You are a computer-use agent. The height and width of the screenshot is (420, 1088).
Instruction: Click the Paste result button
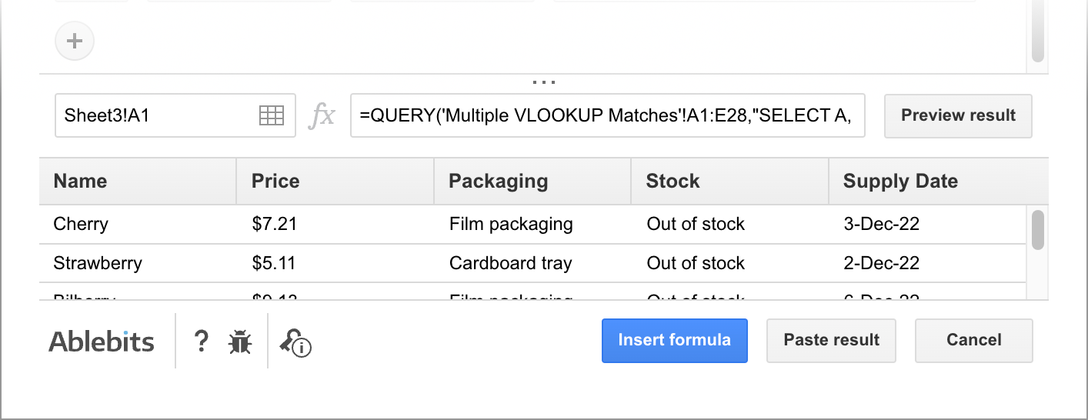click(831, 340)
